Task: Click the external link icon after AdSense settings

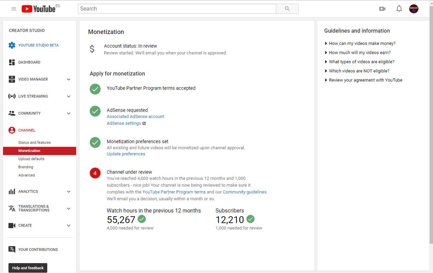Action: (144, 123)
